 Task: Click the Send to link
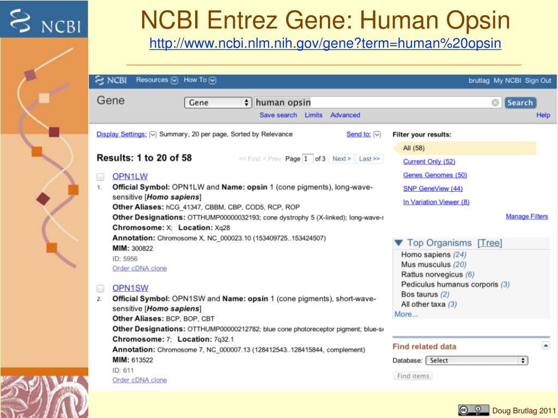click(x=359, y=134)
